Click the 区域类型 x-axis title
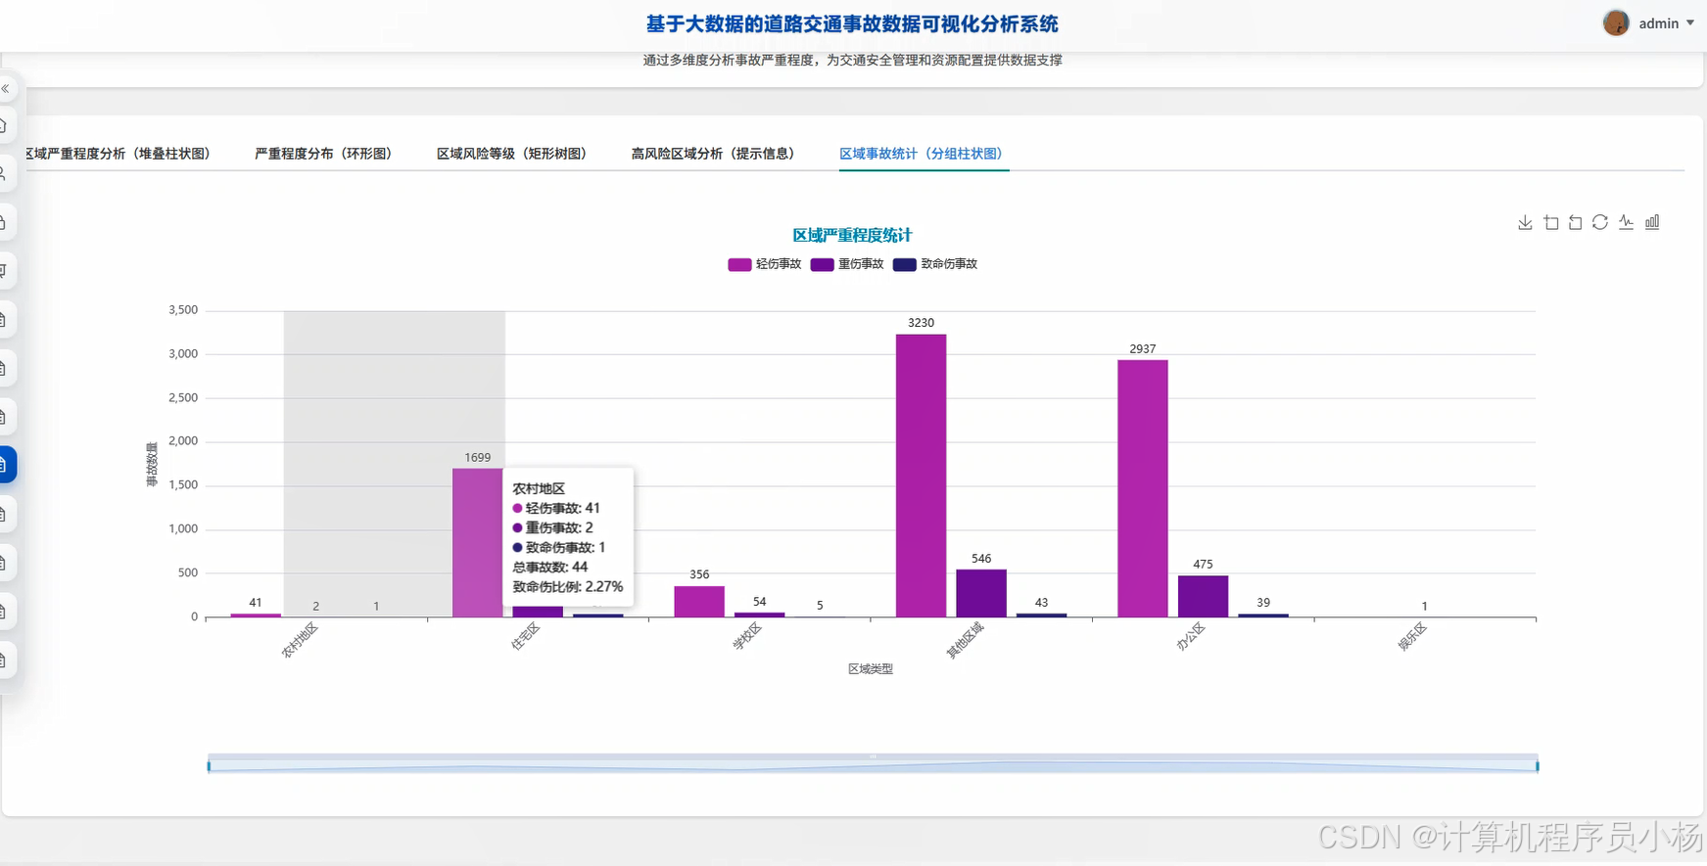The image size is (1707, 866). click(871, 669)
